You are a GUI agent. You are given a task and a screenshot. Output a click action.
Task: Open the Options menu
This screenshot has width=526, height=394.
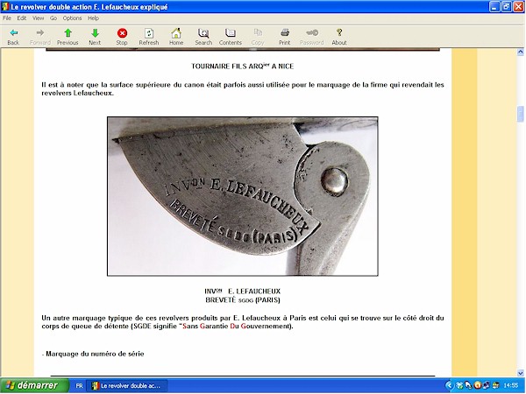coord(72,18)
